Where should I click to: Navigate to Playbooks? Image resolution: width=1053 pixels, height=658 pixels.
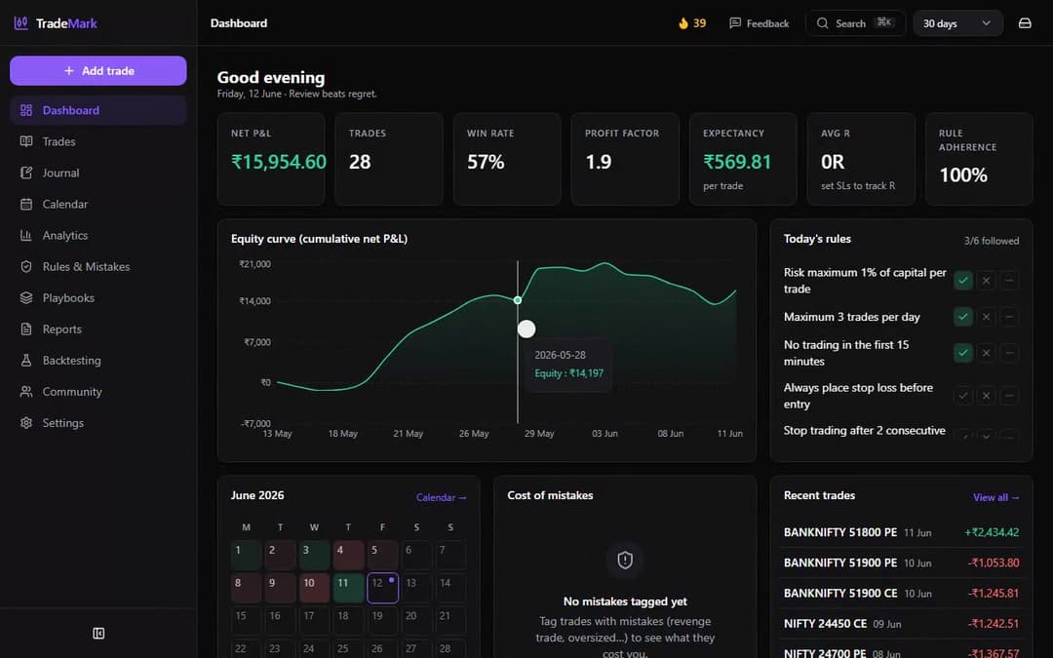(x=98, y=297)
